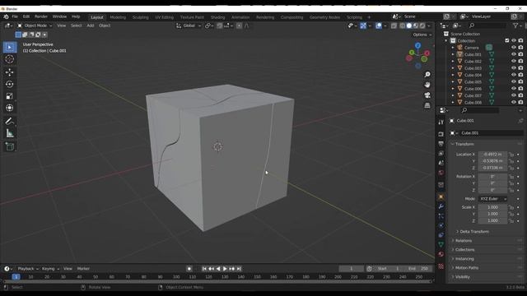Toggle Collection exclude checkbox in outliner
The width and height of the screenshot is (527, 296).
pos(507,40)
